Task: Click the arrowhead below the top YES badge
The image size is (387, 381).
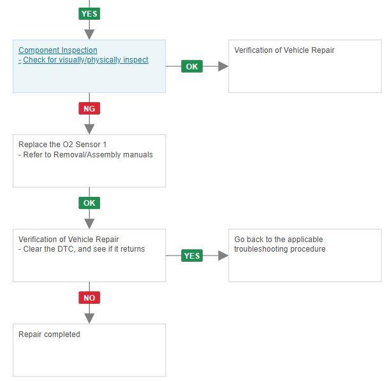Action: (x=89, y=33)
